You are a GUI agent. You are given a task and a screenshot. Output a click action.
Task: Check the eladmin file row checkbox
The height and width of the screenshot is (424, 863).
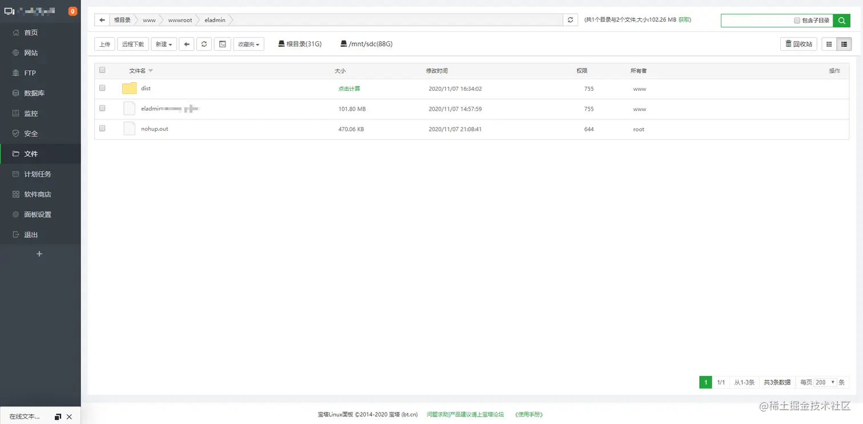[102, 108]
